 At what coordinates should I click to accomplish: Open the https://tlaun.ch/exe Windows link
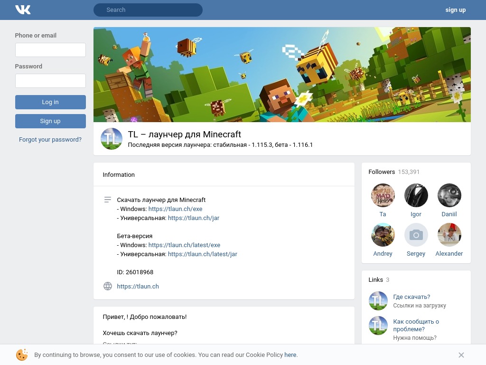pos(175,209)
